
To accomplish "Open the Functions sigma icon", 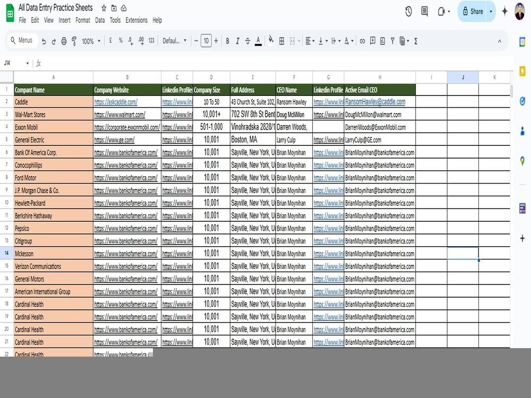I will 416,41.
